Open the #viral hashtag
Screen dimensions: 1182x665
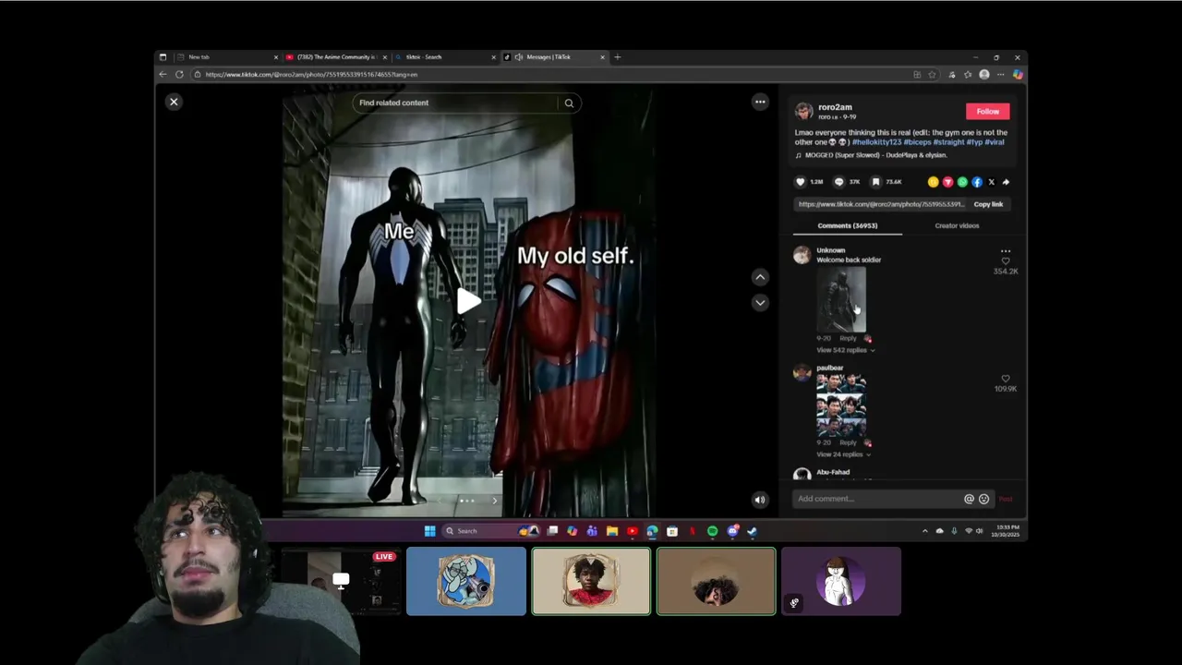point(995,142)
